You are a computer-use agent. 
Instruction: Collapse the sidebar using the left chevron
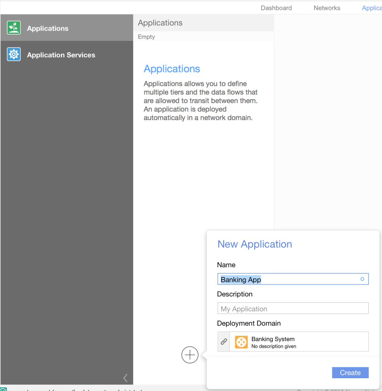(125, 378)
